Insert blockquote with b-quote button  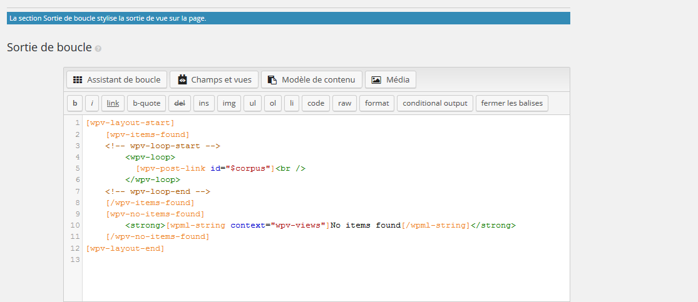(147, 103)
